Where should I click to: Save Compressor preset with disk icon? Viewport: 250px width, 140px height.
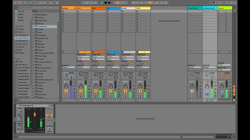52,105
